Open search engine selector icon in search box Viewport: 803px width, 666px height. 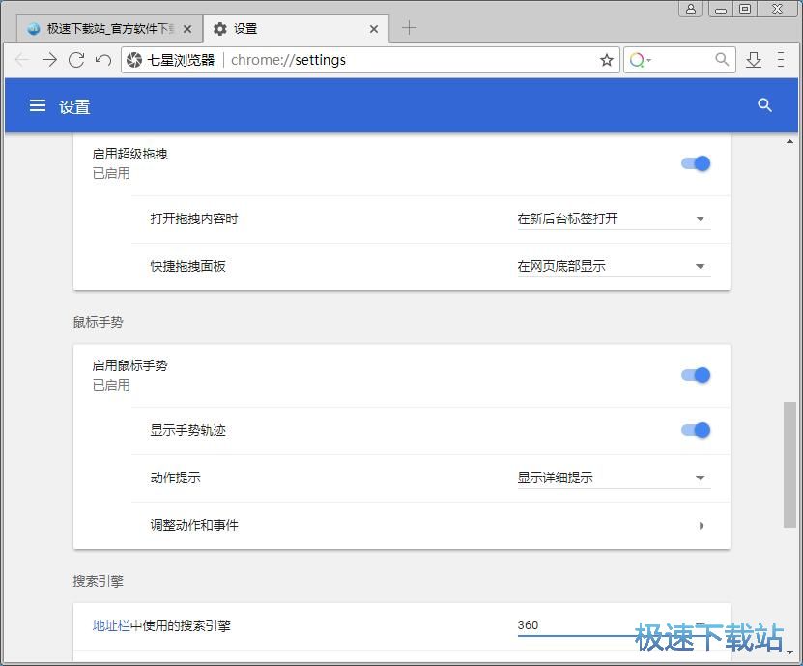(640, 60)
